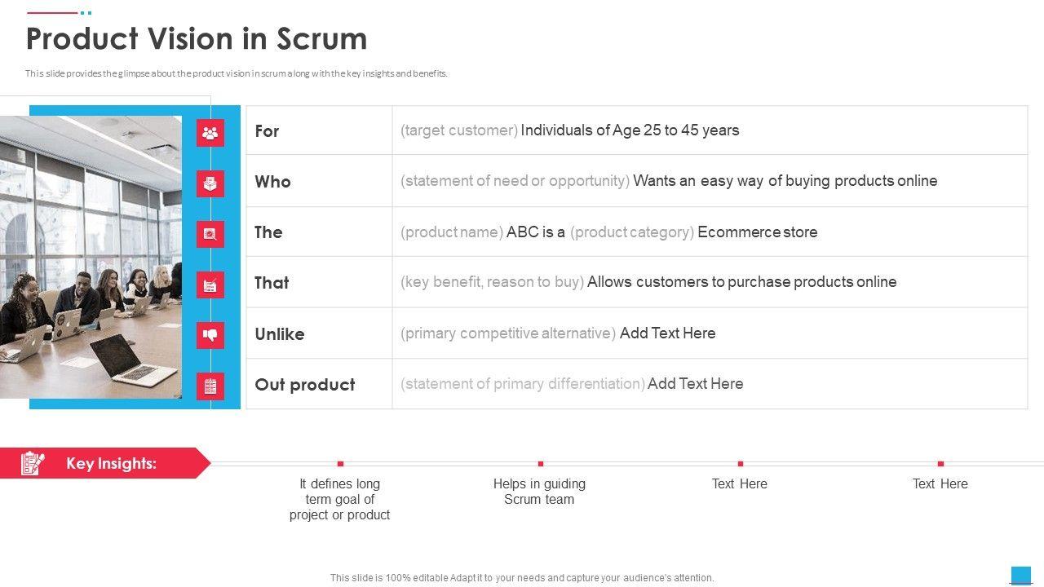This screenshot has width=1044, height=587.
Task: Click the last red marker on the insights timeline
Action: (940, 464)
